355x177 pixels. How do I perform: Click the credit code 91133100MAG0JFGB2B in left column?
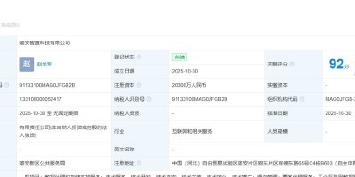coord(47,85)
